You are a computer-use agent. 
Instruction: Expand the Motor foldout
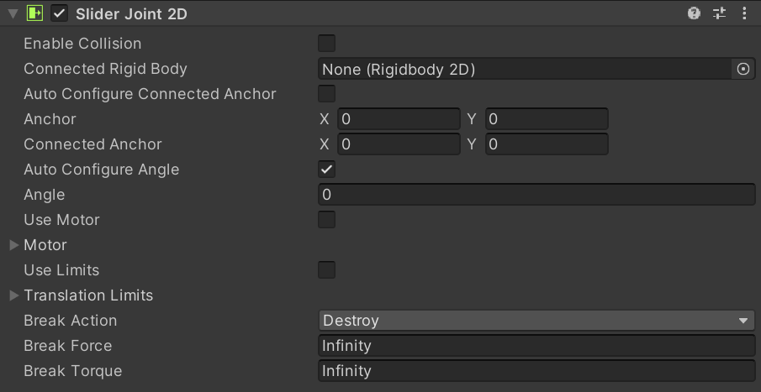click(14, 245)
